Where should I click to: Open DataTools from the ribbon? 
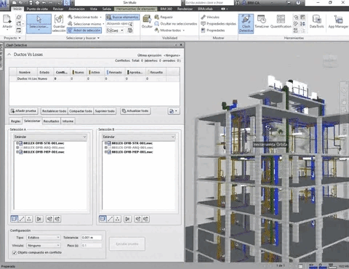(x=316, y=22)
